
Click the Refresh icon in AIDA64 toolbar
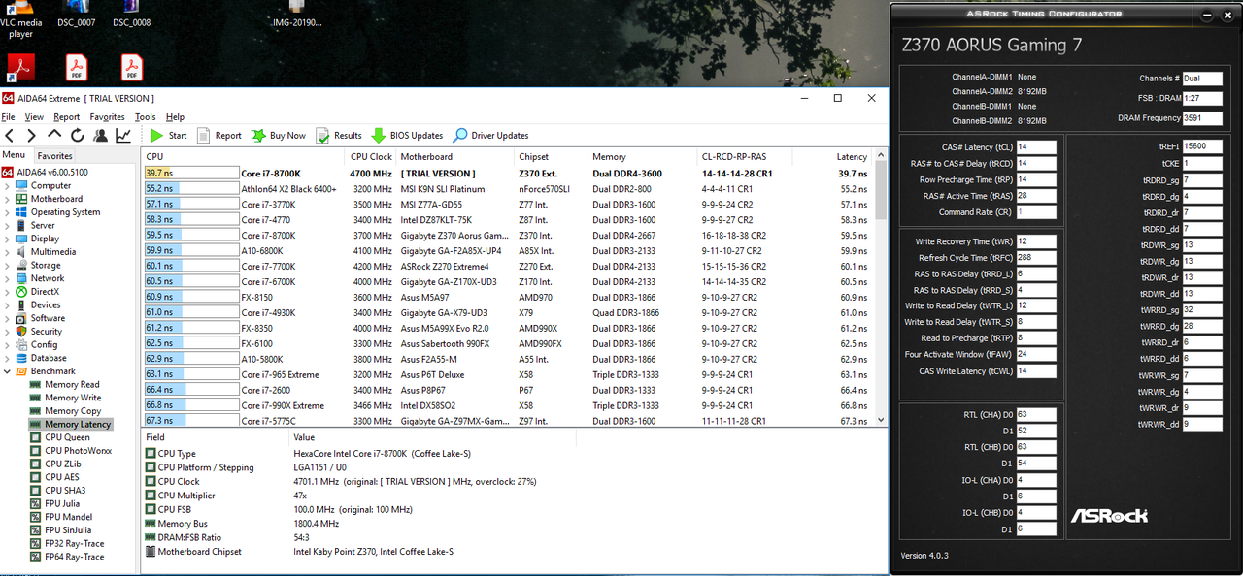pos(77,136)
